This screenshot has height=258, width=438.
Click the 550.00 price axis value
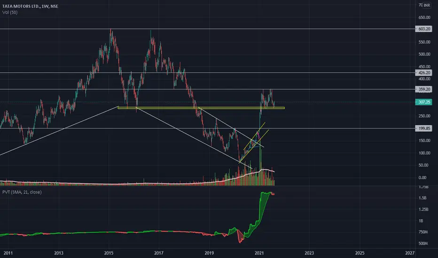[x=424, y=42]
